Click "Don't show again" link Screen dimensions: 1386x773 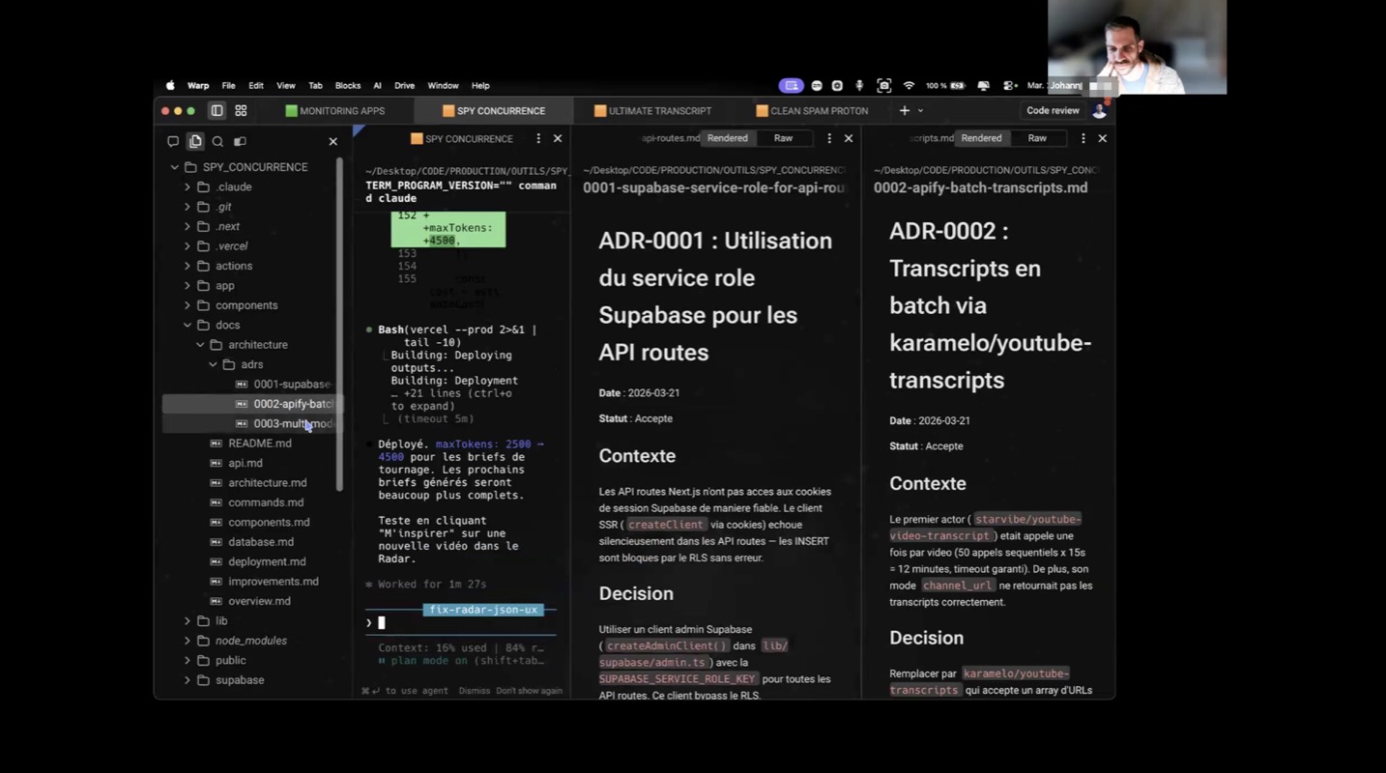pyautogui.click(x=529, y=691)
